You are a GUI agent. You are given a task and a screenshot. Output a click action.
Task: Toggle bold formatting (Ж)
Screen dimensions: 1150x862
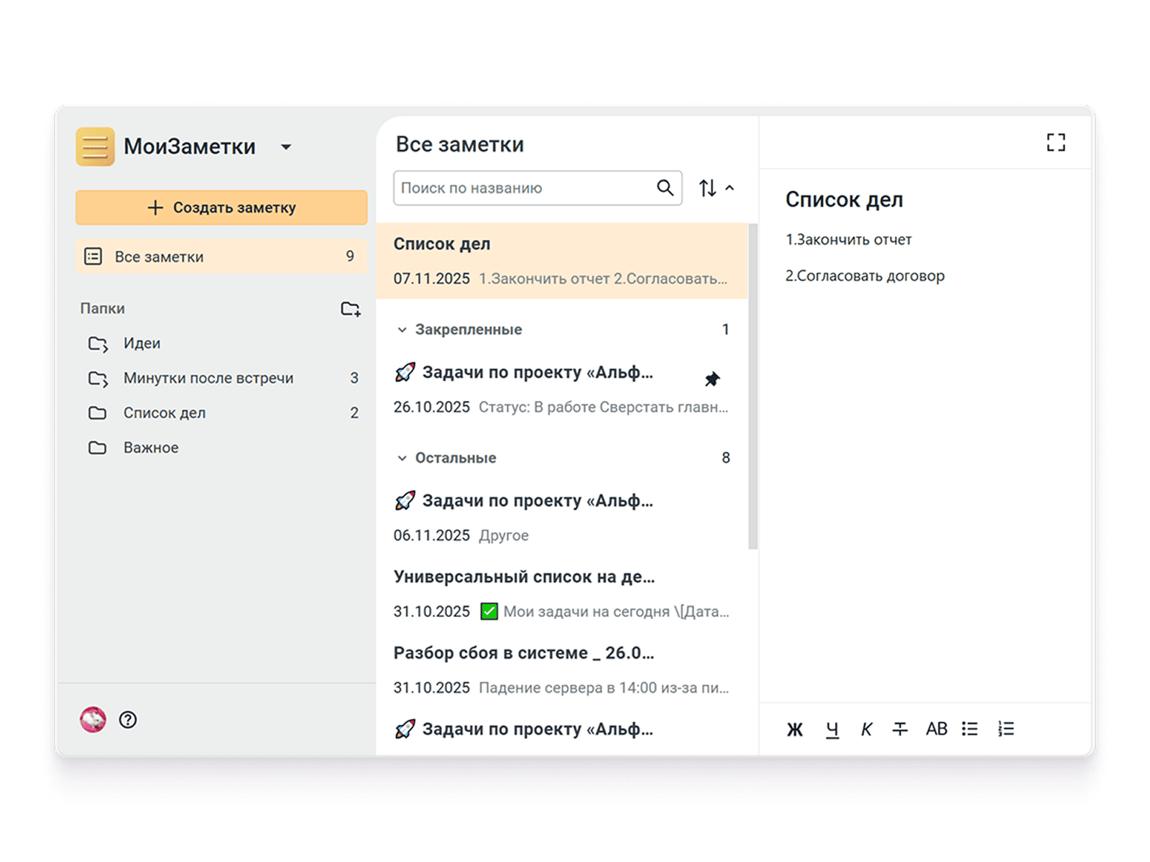[794, 729]
